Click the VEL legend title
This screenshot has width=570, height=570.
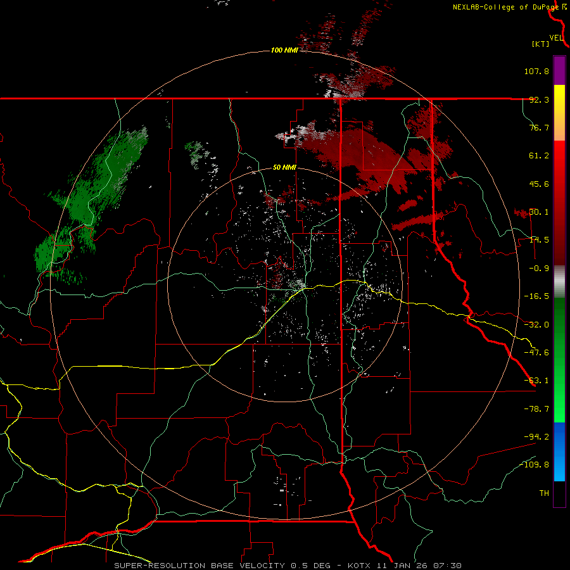556,37
